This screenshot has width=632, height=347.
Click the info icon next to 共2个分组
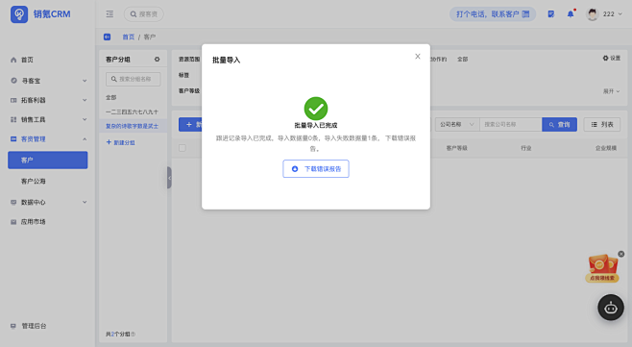[x=133, y=335]
